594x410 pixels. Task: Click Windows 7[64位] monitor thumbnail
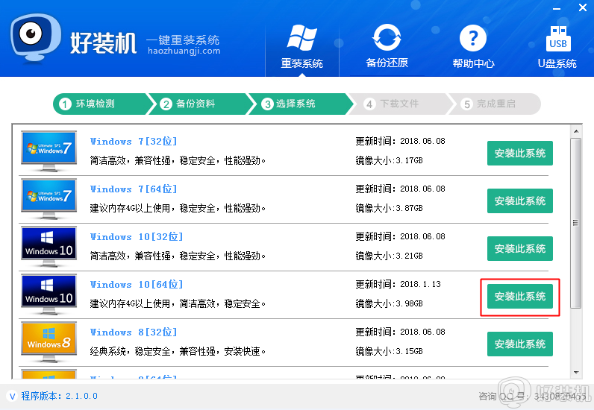(49, 199)
